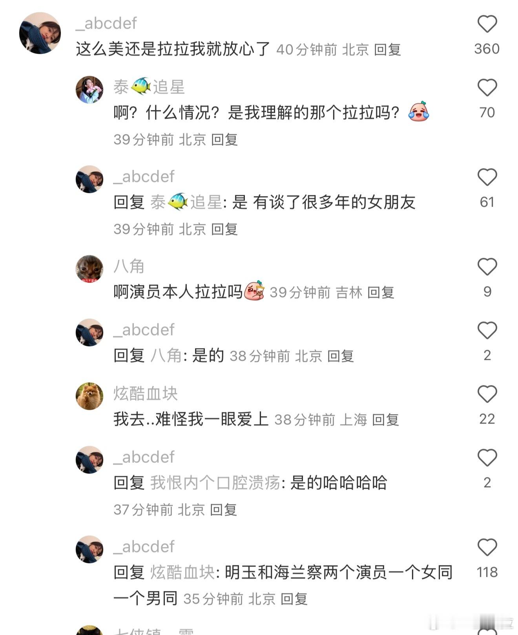Reply to 炫酷血块's comment from 上海
The width and height of the screenshot is (518, 635).
pos(385,420)
